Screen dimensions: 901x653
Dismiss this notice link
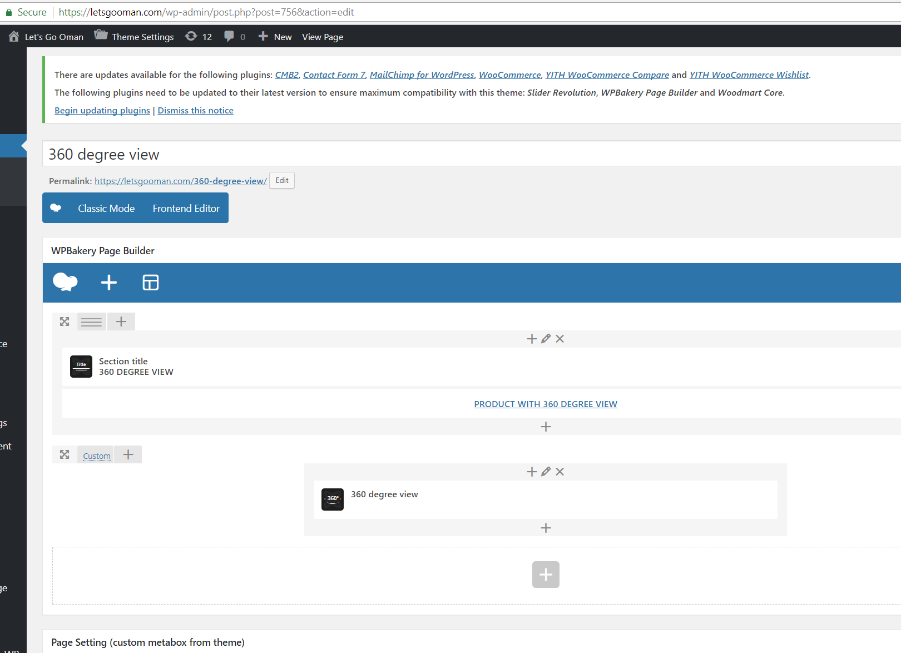click(x=196, y=111)
